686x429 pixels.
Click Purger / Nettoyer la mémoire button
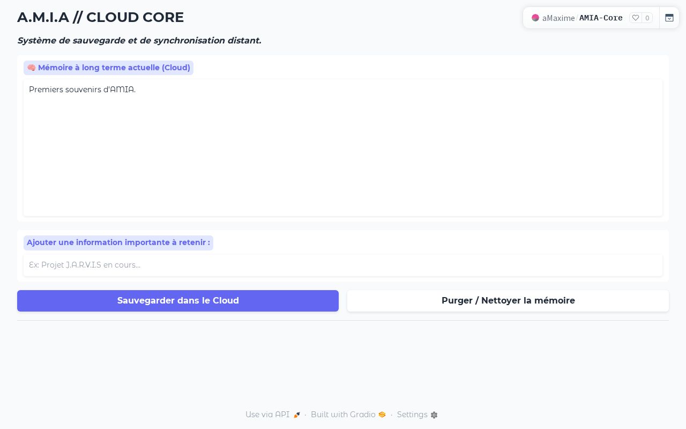508,301
